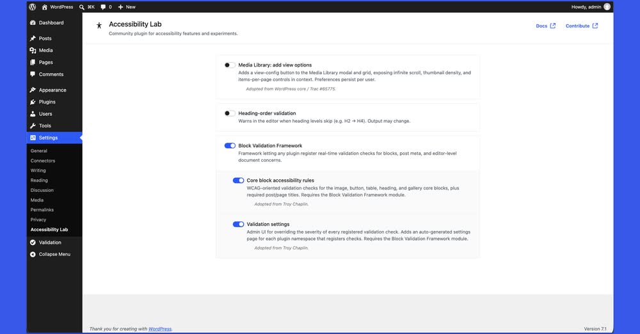Open the comments bubble in admin bar
Image resolution: width=640 pixels, height=334 pixels.
point(103,7)
